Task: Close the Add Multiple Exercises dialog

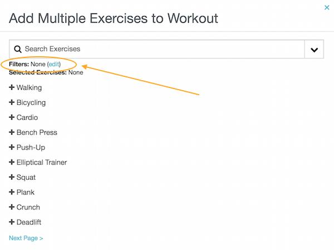Action: click(326, 7)
